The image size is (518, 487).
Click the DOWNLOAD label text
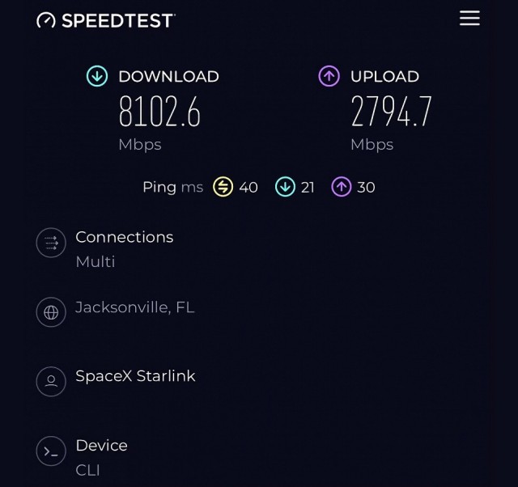click(x=168, y=77)
